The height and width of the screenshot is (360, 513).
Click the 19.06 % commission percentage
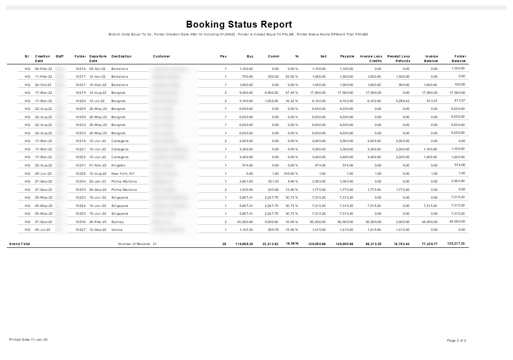(291, 230)
